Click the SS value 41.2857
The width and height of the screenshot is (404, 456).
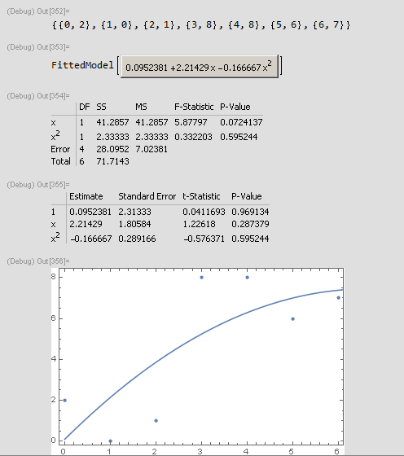point(112,122)
